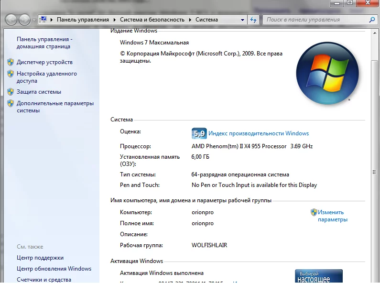This screenshot has width=380, height=284.
Task: Click the shield icon beside Изменить параметры
Action: tap(314, 212)
